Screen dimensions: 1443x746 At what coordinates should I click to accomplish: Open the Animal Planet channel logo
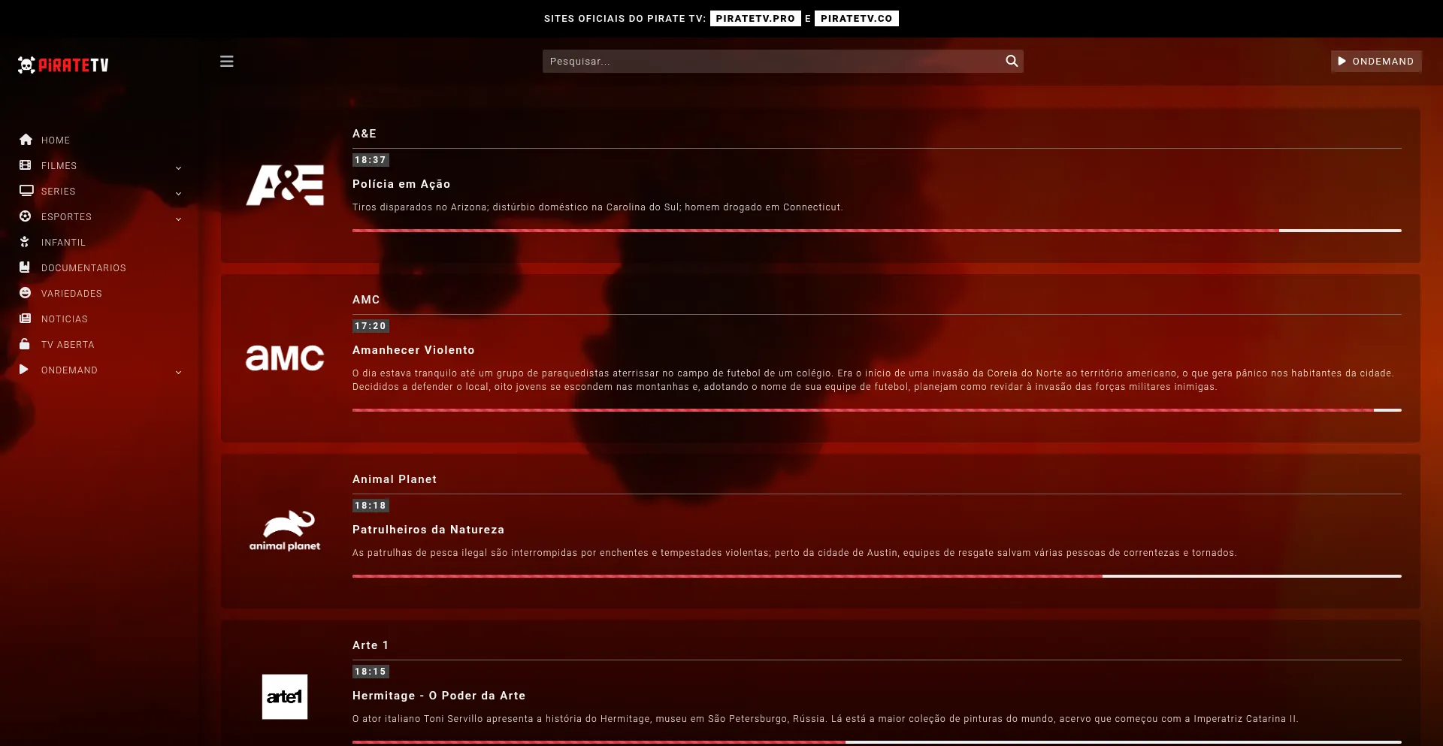285,531
